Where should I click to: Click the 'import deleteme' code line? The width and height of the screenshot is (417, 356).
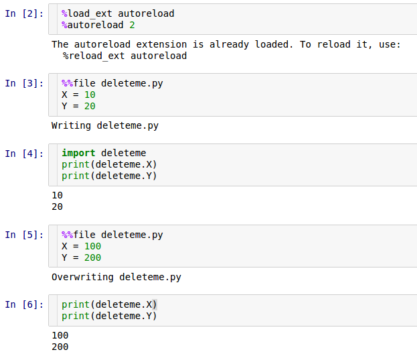[x=104, y=153]
